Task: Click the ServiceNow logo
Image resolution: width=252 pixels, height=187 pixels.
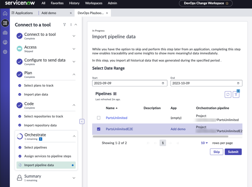Action: [20, 3]
